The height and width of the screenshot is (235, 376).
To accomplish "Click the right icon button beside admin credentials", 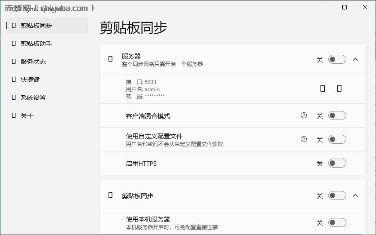I will (x=339, y=89).
